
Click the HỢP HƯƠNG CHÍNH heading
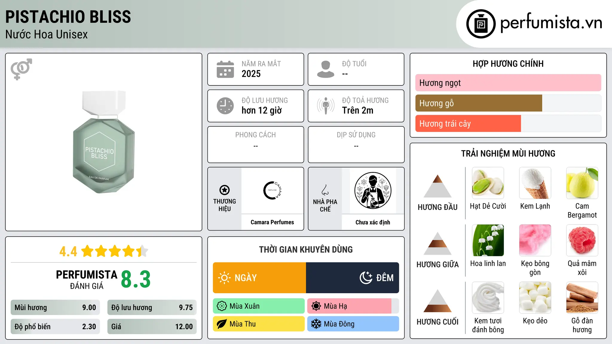tap(508, 64)
